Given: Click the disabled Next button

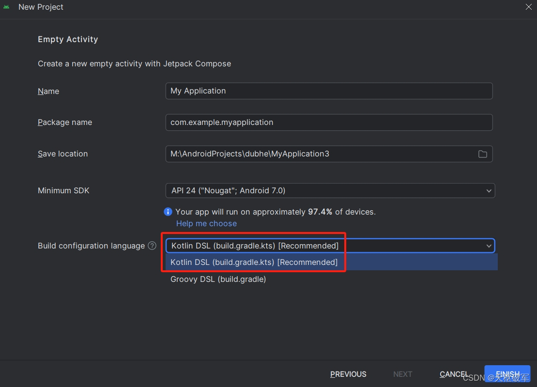Looking at the screenshot, I should click(402, 374).
